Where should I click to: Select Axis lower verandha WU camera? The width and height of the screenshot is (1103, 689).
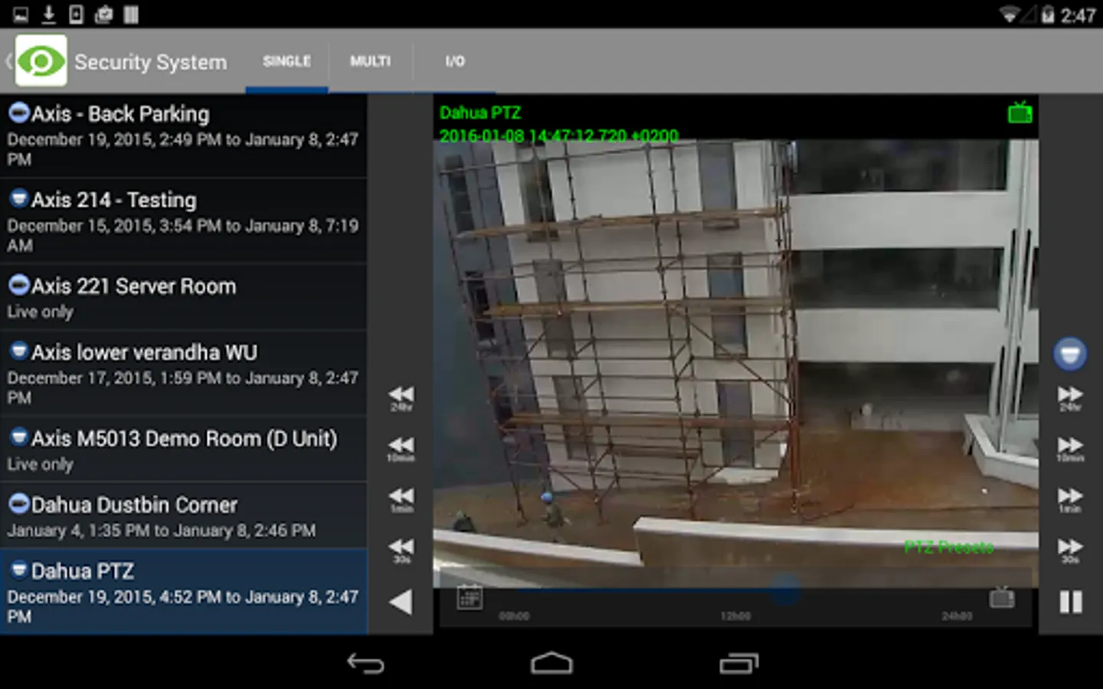pyautogui.click(x=184, y=374)
